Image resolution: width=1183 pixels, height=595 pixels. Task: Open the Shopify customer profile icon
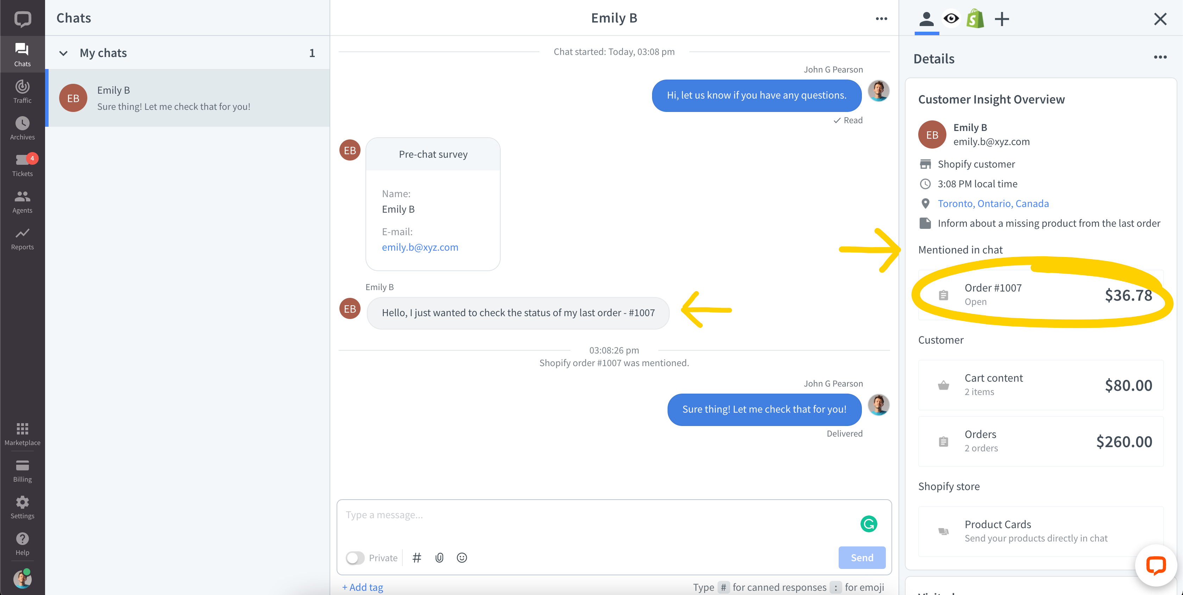(x=975, y=19)
